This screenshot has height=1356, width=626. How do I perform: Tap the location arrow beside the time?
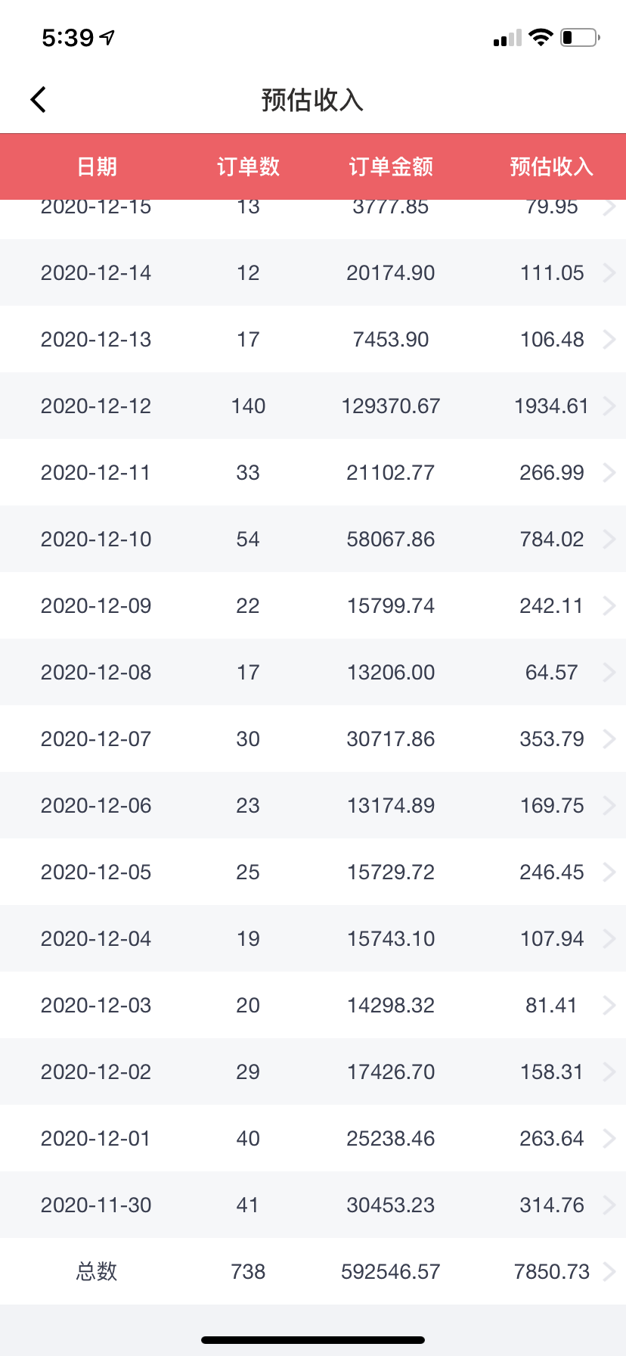pyautogui.click(x=108, y=37)
